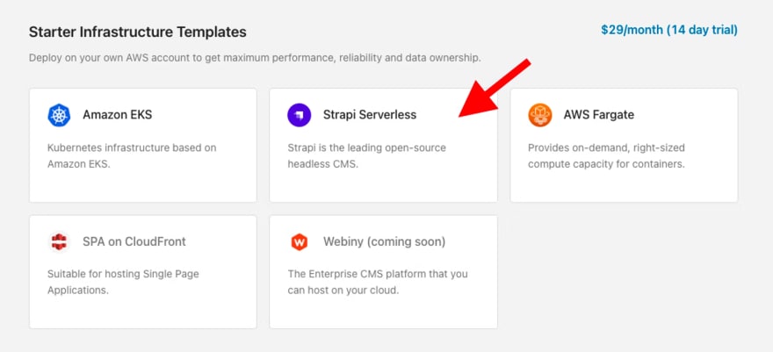Select the AWS Fargate template title
This screenshot has height=352, width=773.
click(x=598, y=115)
